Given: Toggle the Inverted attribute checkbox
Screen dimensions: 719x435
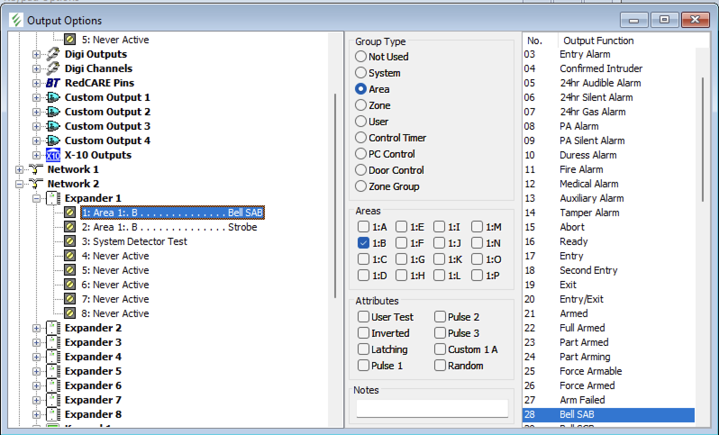Looking at the screenshot, I should click(x=364, y=333).
